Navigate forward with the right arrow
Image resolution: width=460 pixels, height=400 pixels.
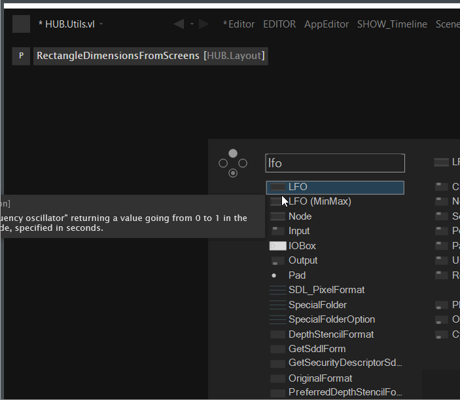tap(204, 24)
